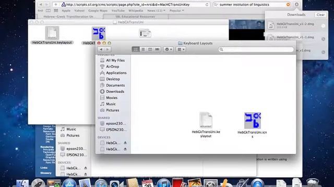Click Safari's forward button
334x187 pixels.
click(46, 5)
